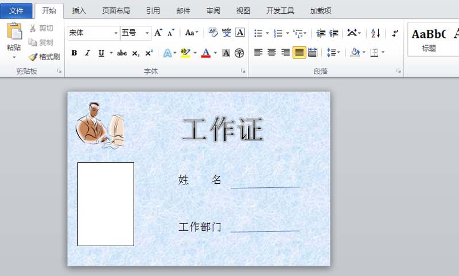Toggle Align Right paragraph alignment
Viewport: 459px width, 276px height.
coord(285,53)
